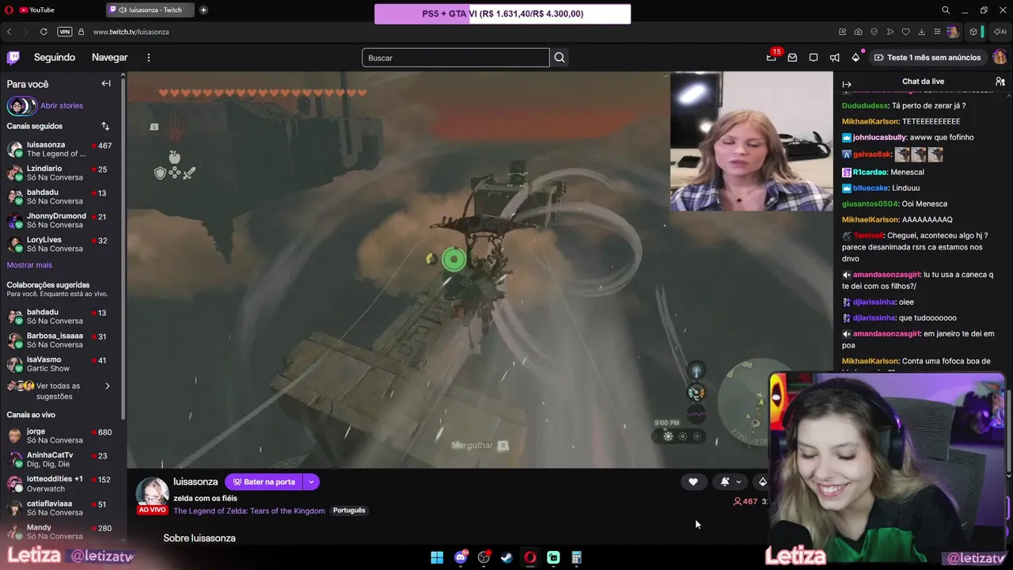1013x570 pixels.
Task: Open the Opera snapshot camera icon
Action: pos(859,32)
